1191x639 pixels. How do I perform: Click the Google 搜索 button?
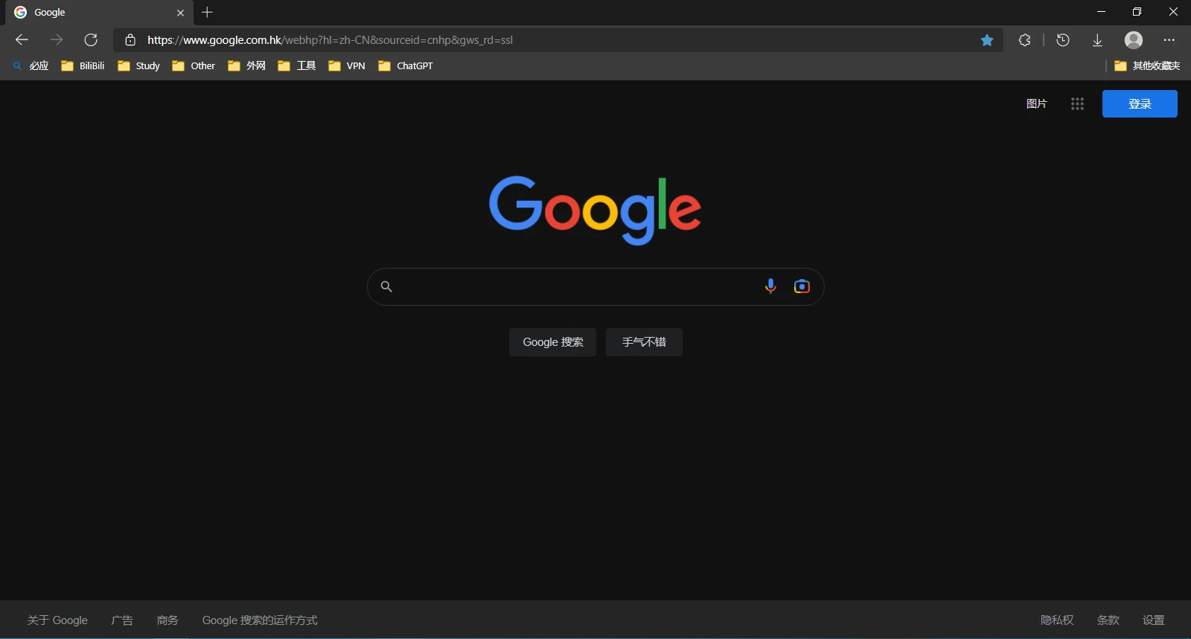[552, 342]
